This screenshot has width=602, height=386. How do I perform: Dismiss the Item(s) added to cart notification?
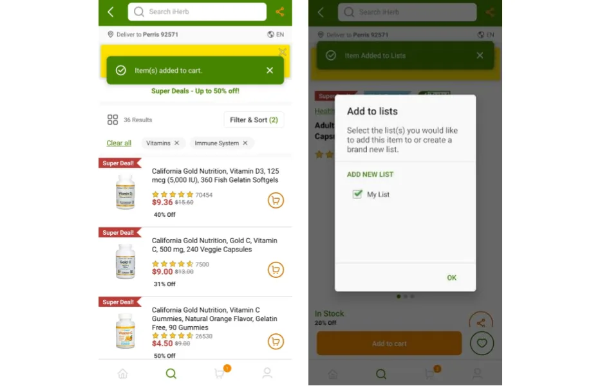click(270, 71)
